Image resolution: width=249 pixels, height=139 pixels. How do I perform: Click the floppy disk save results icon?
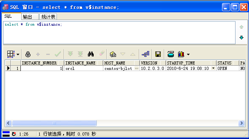click(x=158, y=54)
